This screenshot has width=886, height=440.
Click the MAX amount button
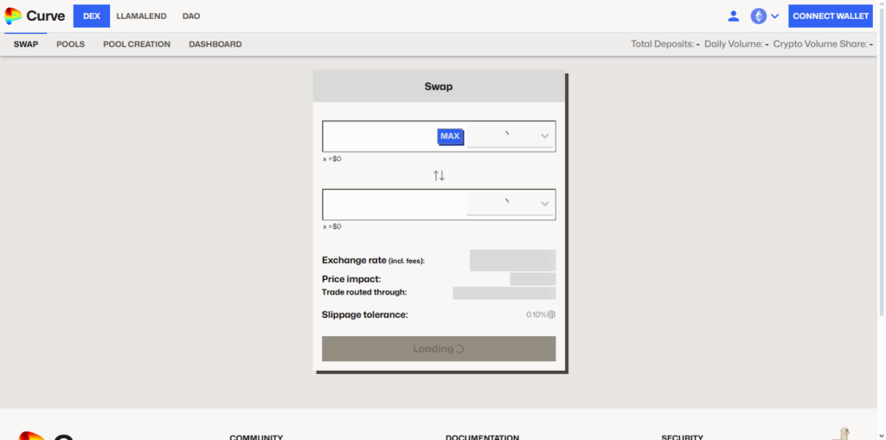450,136
